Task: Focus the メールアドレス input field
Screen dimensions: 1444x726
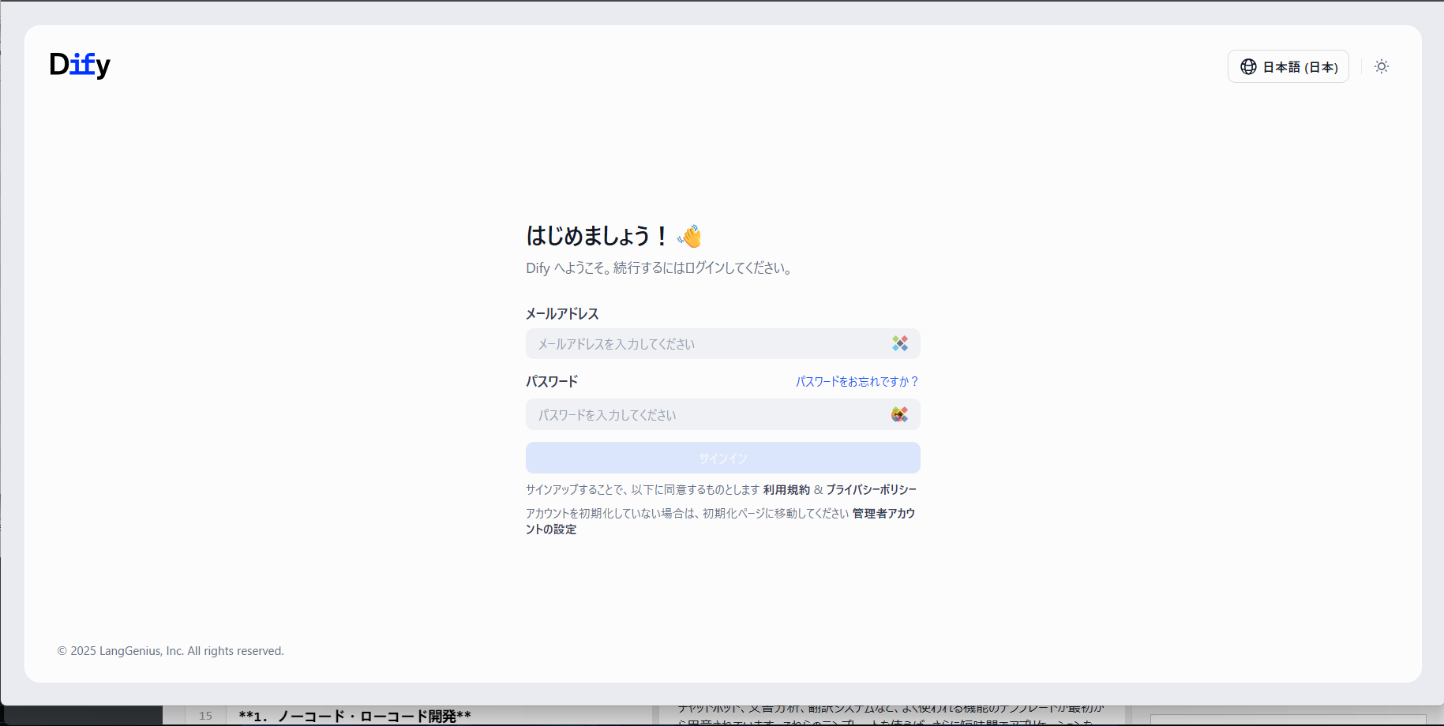Action: (722, 344)
